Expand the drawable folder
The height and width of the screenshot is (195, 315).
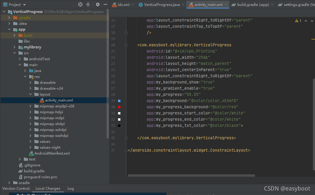[30, 83]
